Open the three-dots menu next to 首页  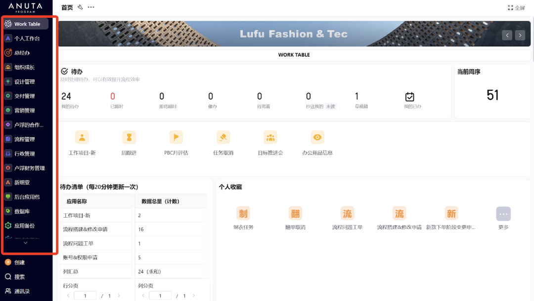(x=91, y=7)
